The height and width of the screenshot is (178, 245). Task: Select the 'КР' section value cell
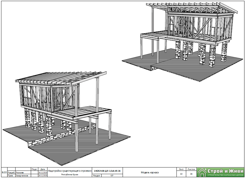coord(112,176)
